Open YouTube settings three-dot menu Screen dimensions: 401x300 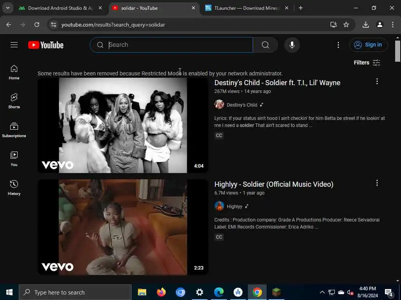pyautogui.click(x=338, y=45)
